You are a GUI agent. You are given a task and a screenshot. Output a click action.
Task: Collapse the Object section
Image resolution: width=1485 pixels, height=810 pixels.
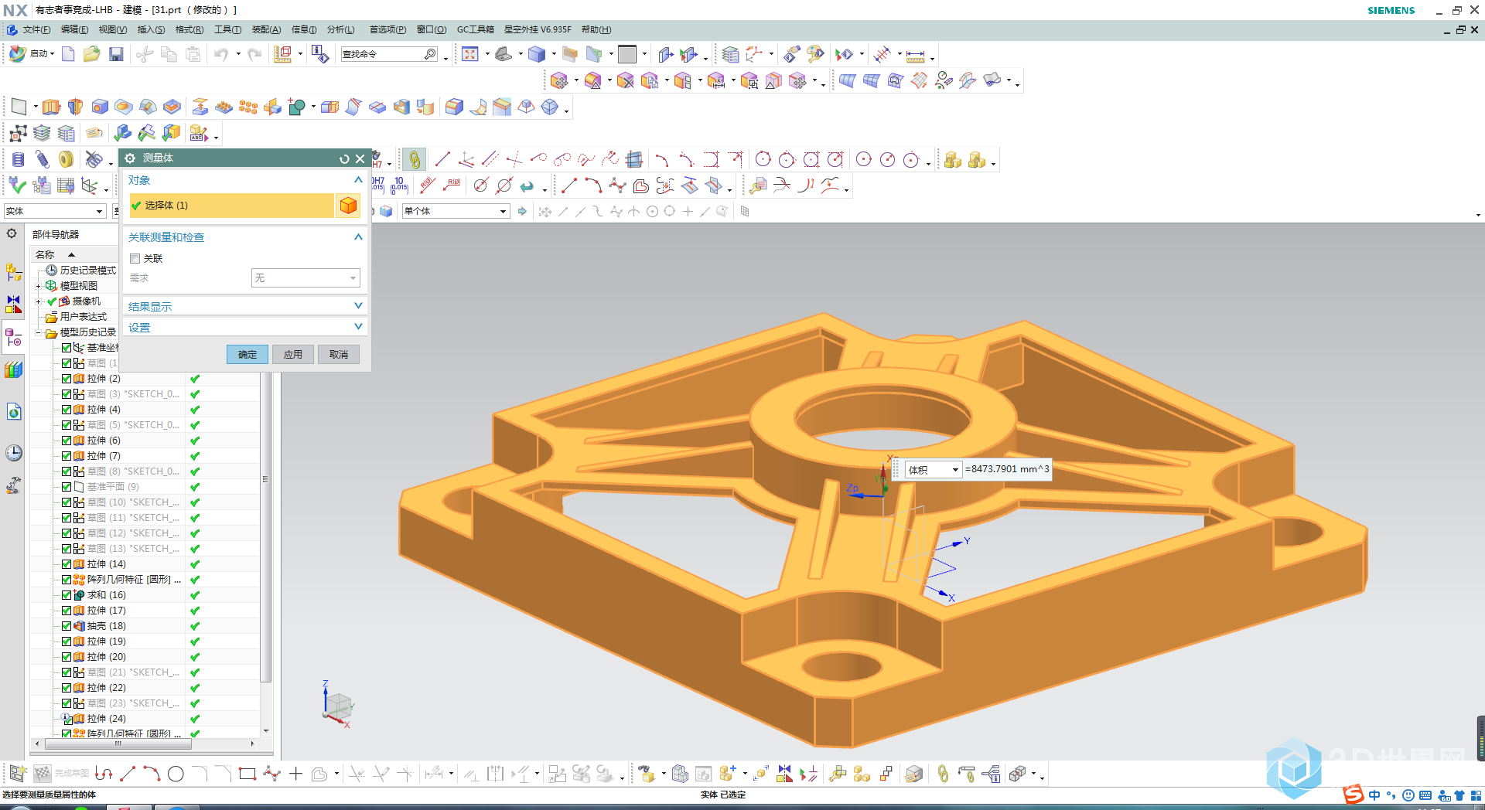pyautogui.click(x=358, y=180)
